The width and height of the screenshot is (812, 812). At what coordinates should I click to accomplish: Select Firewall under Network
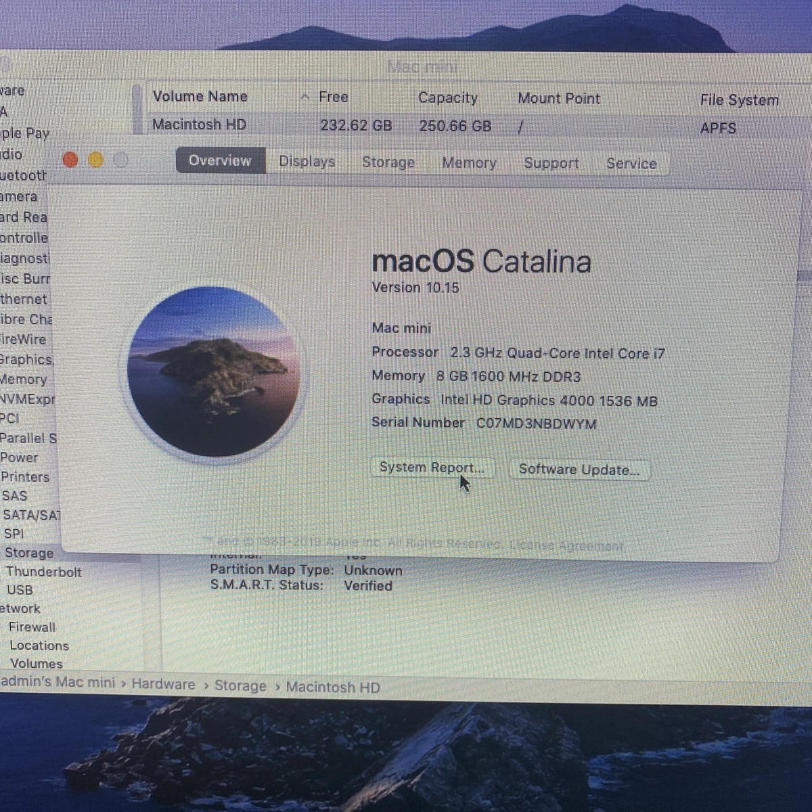[32, 627]
